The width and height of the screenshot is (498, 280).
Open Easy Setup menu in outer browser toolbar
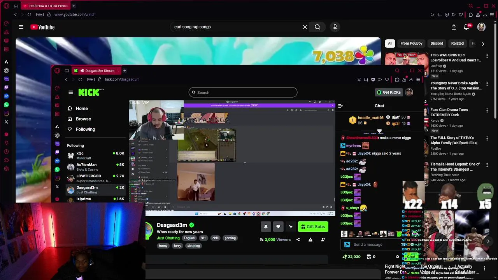point(492,15)
